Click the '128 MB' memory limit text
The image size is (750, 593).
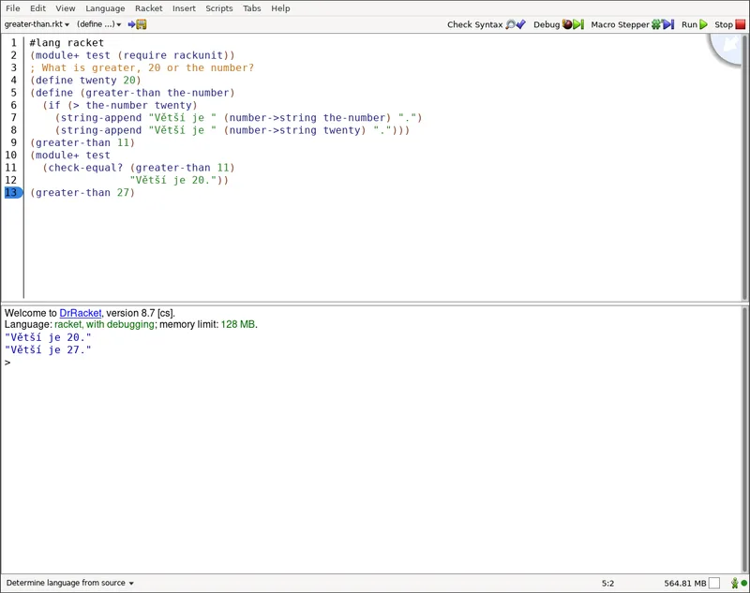238,324
